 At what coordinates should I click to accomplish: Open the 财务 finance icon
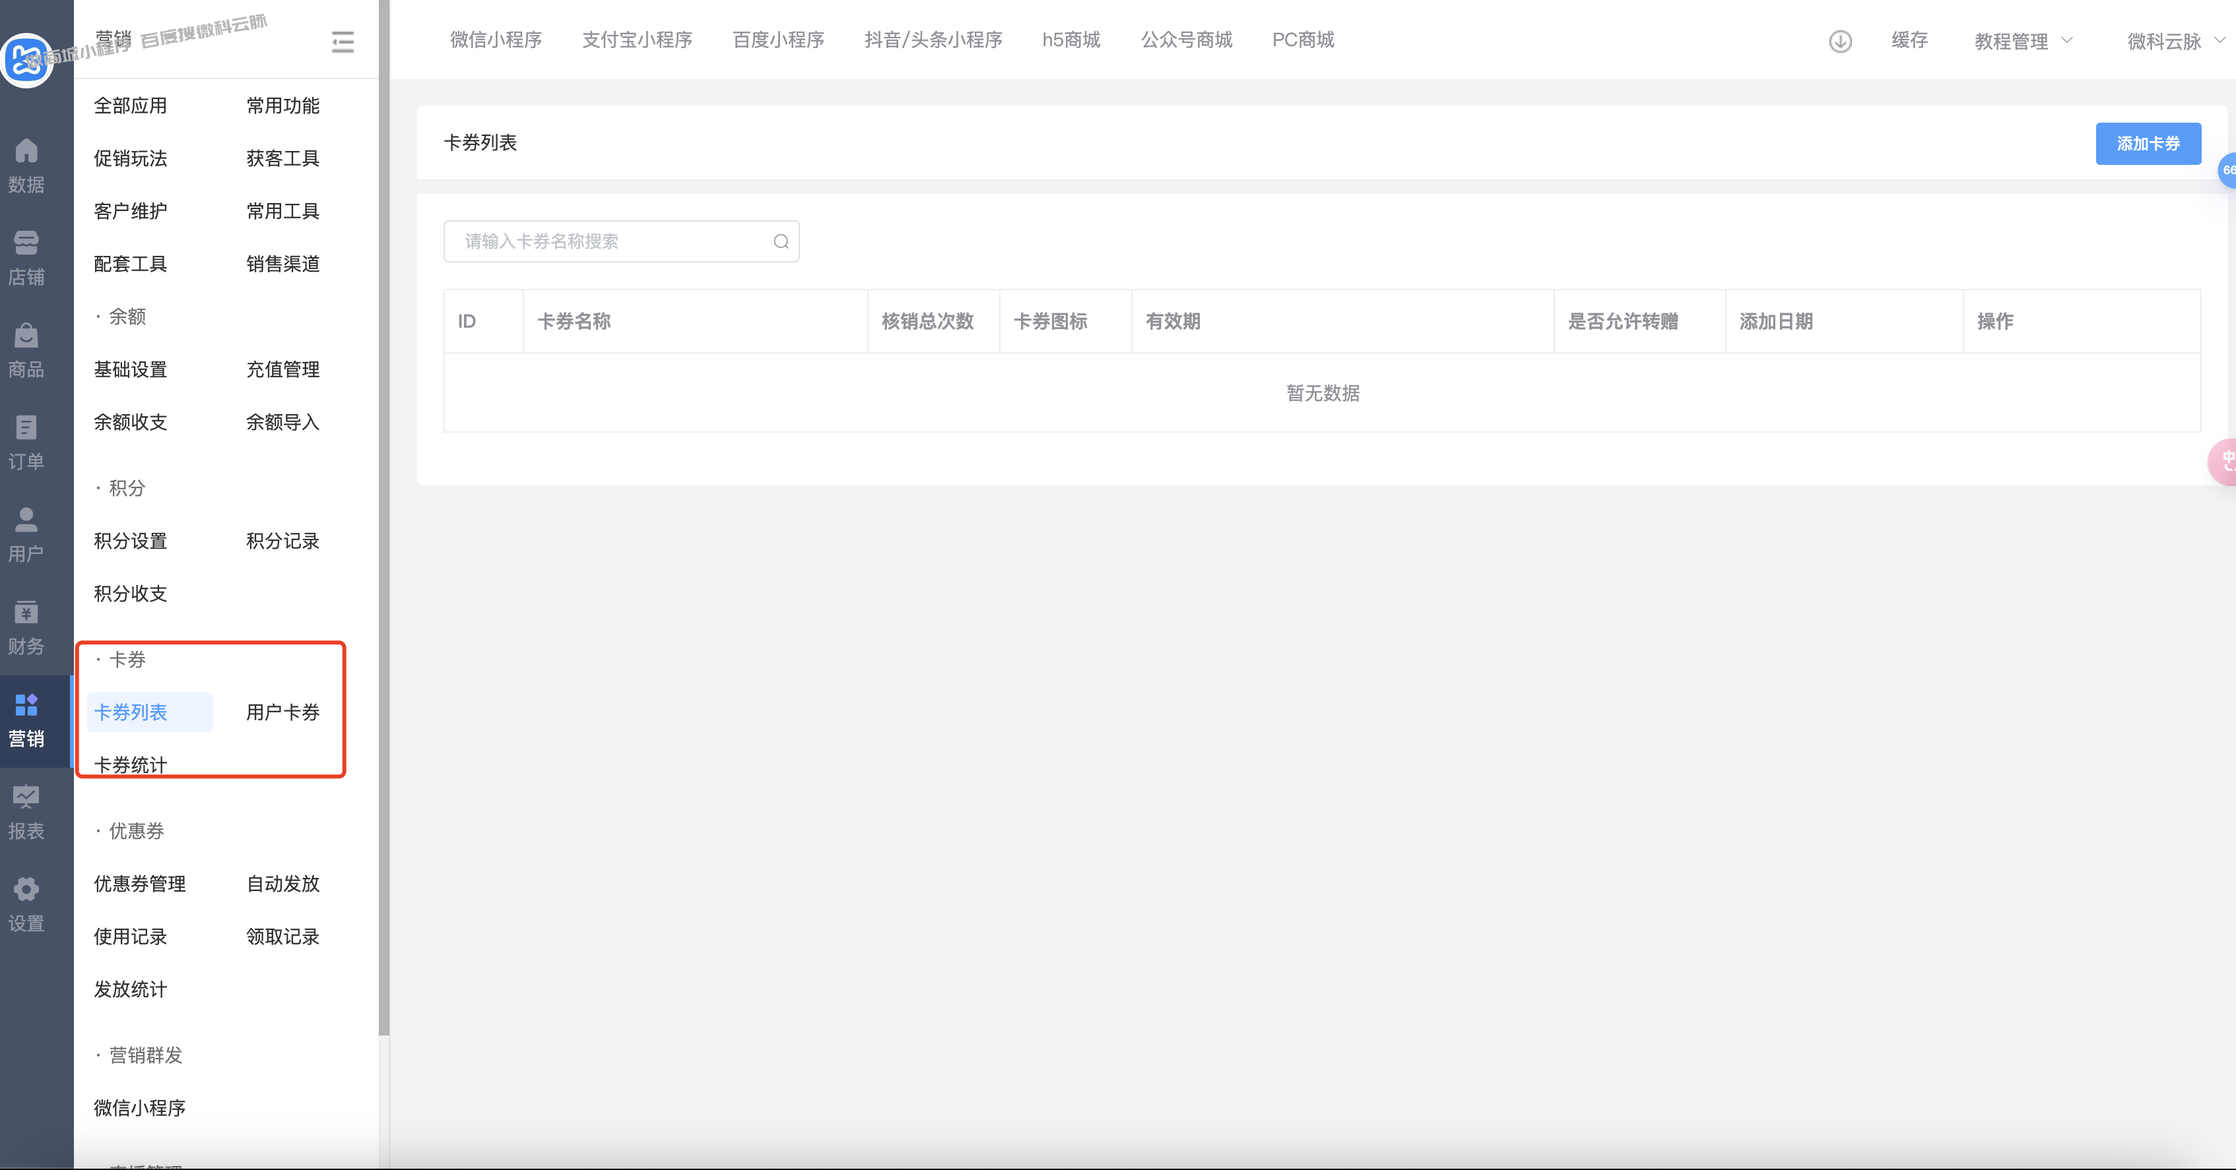click(x=26, y=613)
